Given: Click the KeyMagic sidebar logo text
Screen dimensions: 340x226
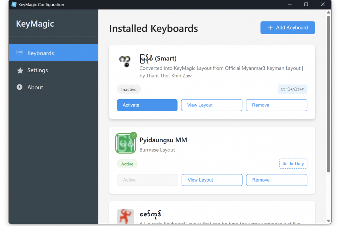Looking at the screenshot, I should (x=35, y=24).
